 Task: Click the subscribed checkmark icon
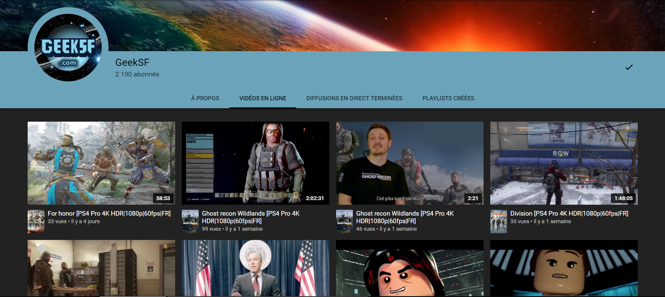[x=629, y=67]
